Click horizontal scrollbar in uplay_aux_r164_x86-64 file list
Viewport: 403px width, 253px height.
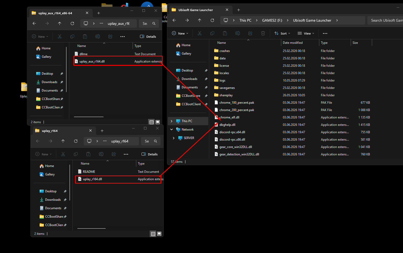[x=89, y=117]
